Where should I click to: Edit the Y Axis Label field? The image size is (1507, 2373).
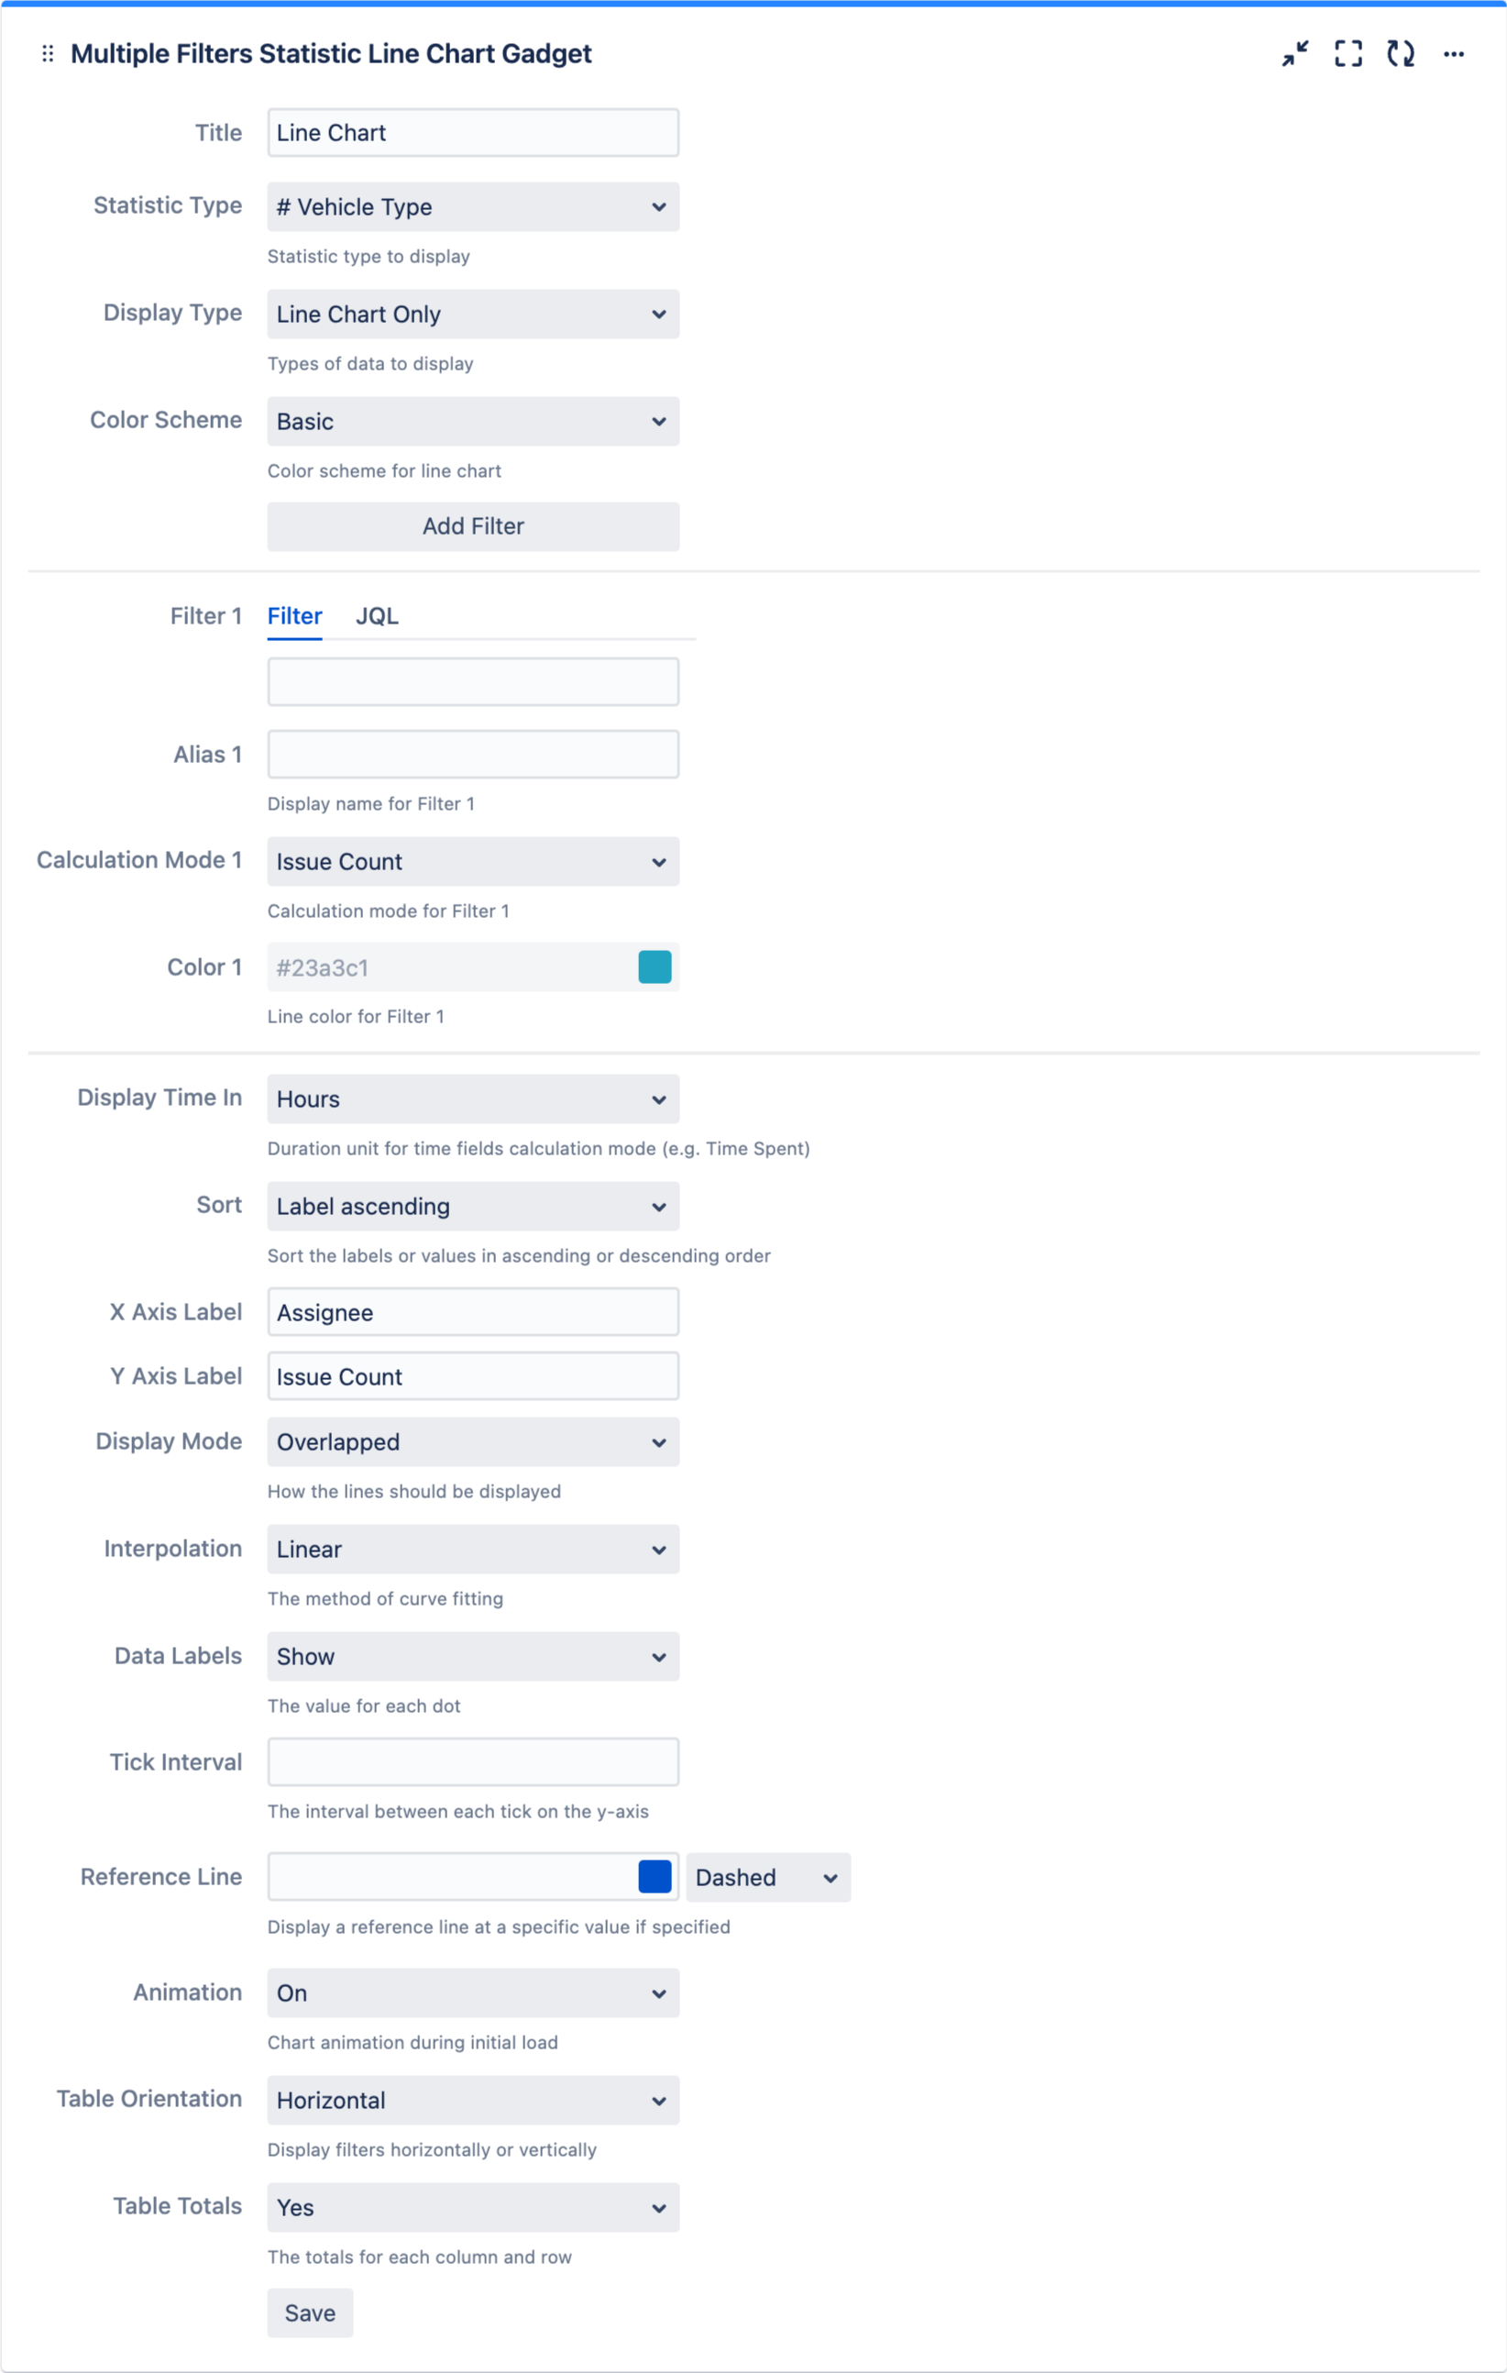point(472,1375)
